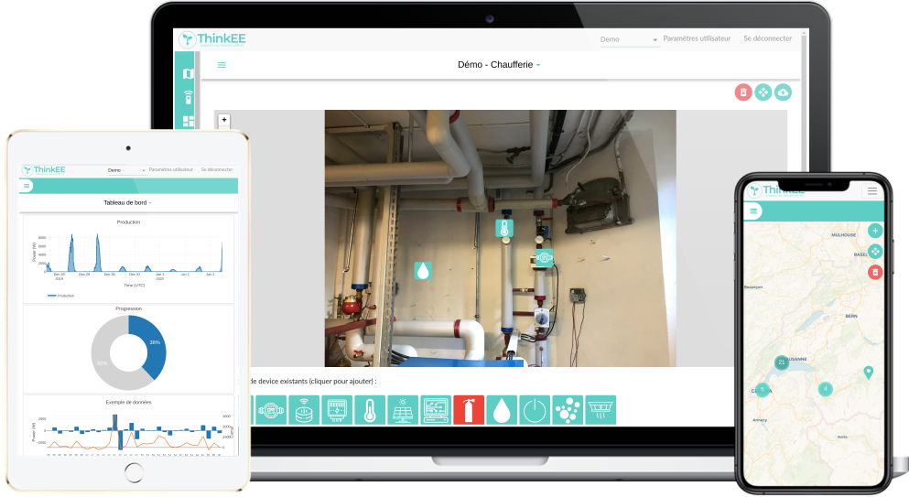
Task: Click the red delete button on the laptop
Action: 743,92
